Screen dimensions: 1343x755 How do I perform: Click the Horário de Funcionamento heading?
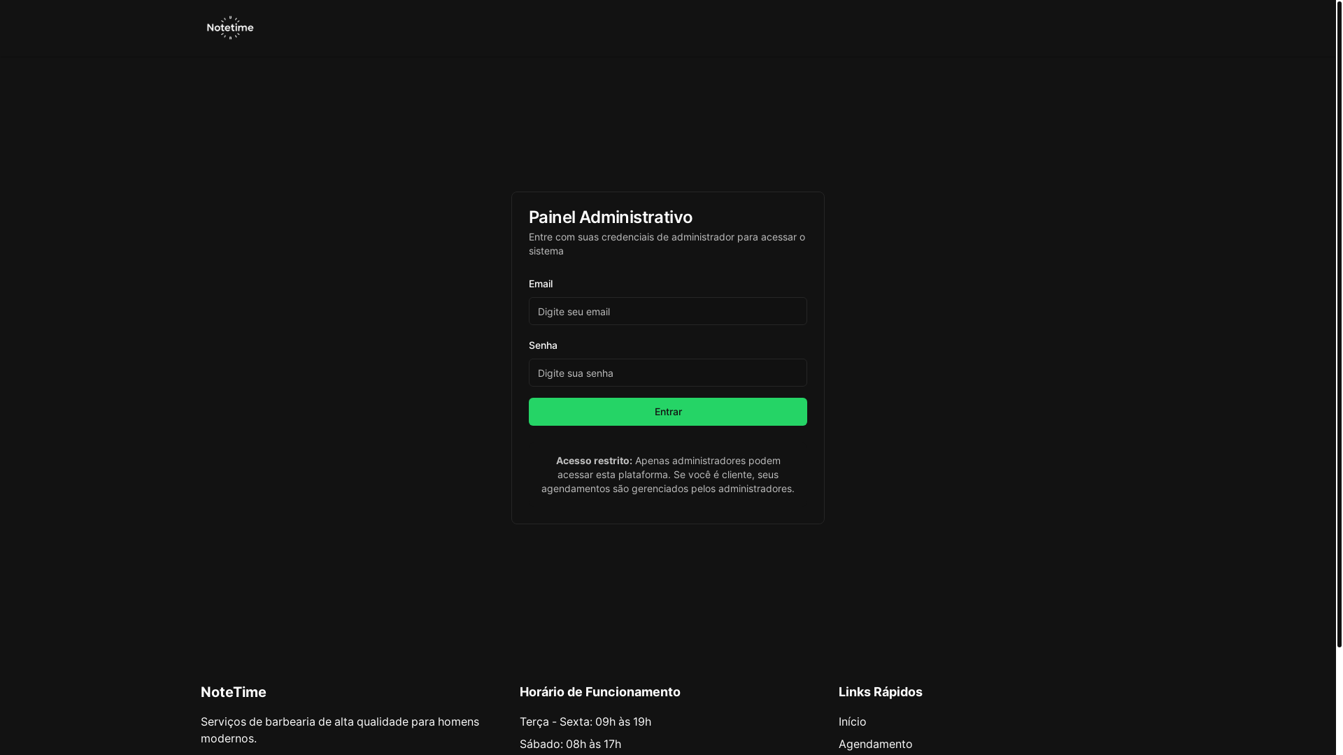[x=599, y=692]
